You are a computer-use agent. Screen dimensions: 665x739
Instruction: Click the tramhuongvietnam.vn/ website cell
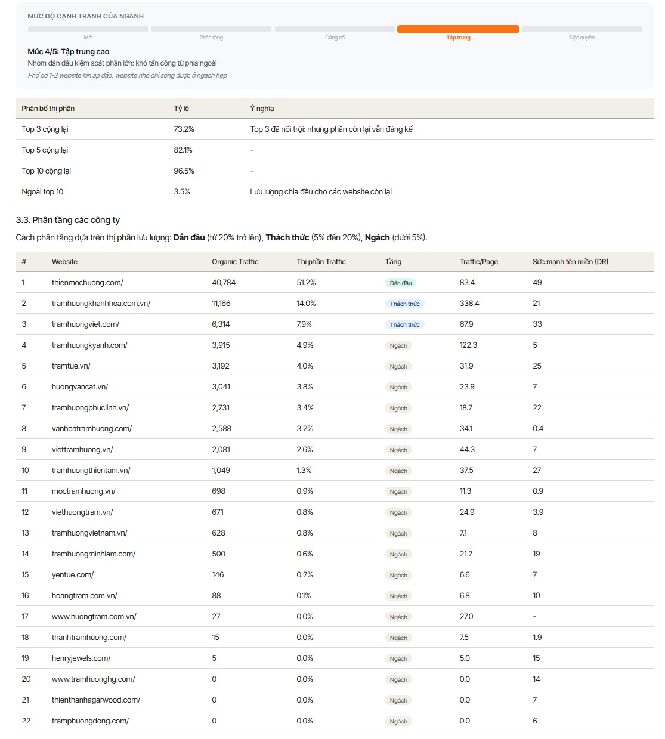point(89,533)
